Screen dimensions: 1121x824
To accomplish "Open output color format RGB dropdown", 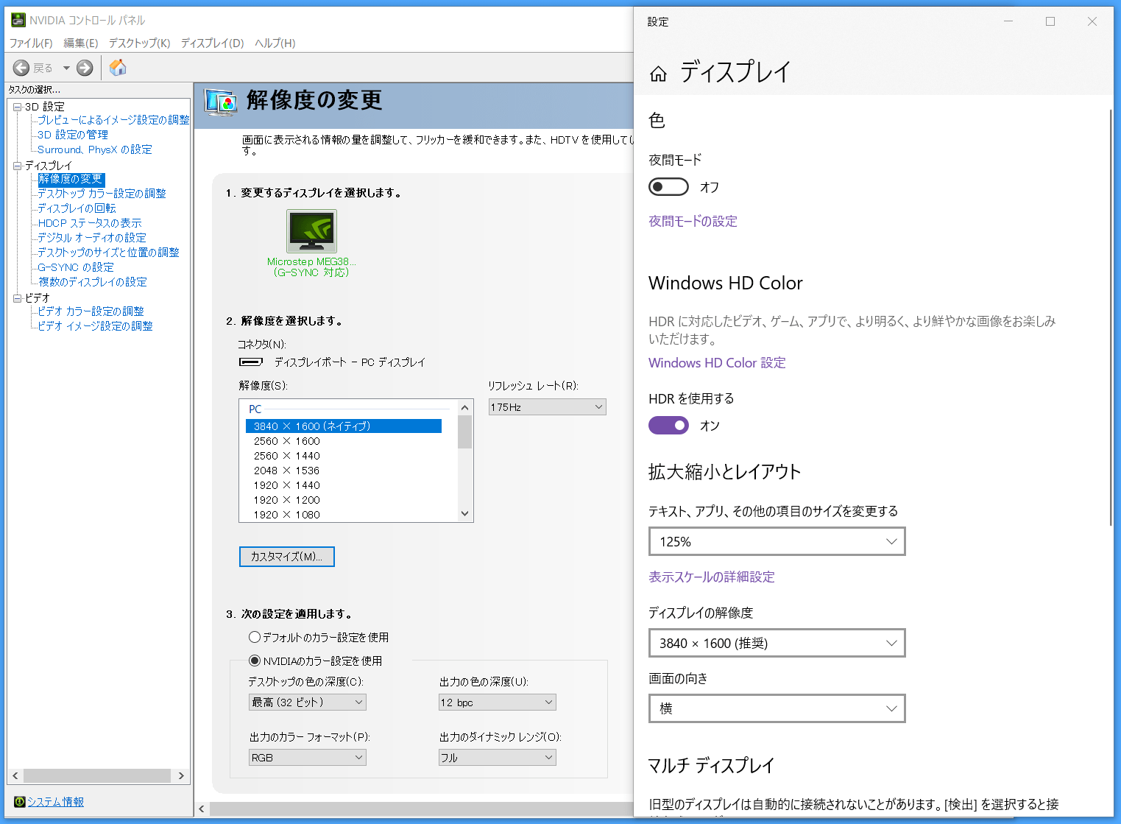I will [x=308, y=758].
